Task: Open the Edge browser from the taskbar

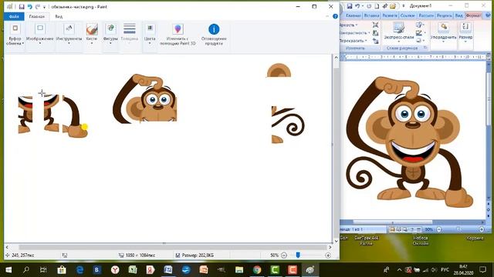Action: click(x=80, y=270)
